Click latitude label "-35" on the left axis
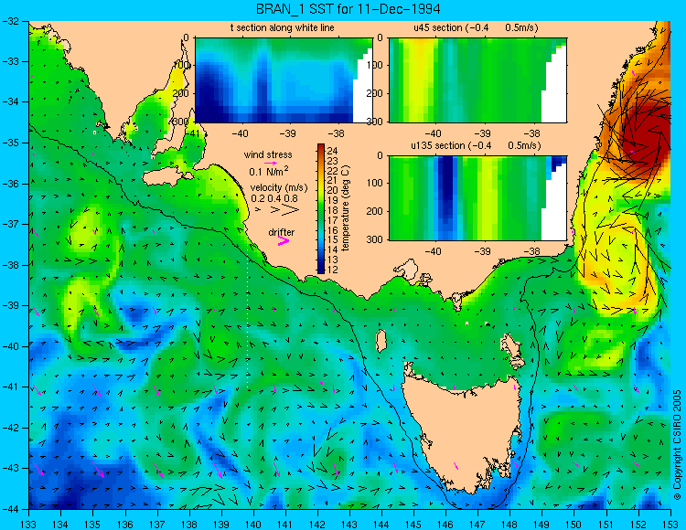The width and height of the screenshot is (686, 530). (10, 143)
